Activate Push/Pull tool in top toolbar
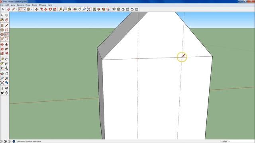 click(37, 9)
